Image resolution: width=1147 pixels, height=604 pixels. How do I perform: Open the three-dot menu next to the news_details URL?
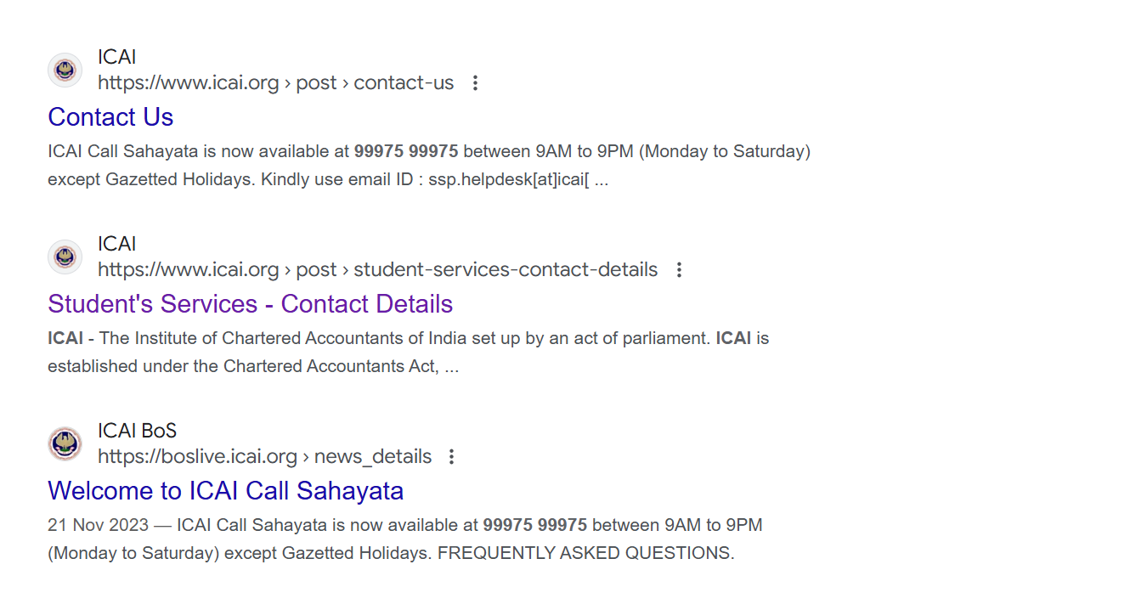tap(452, 457)
